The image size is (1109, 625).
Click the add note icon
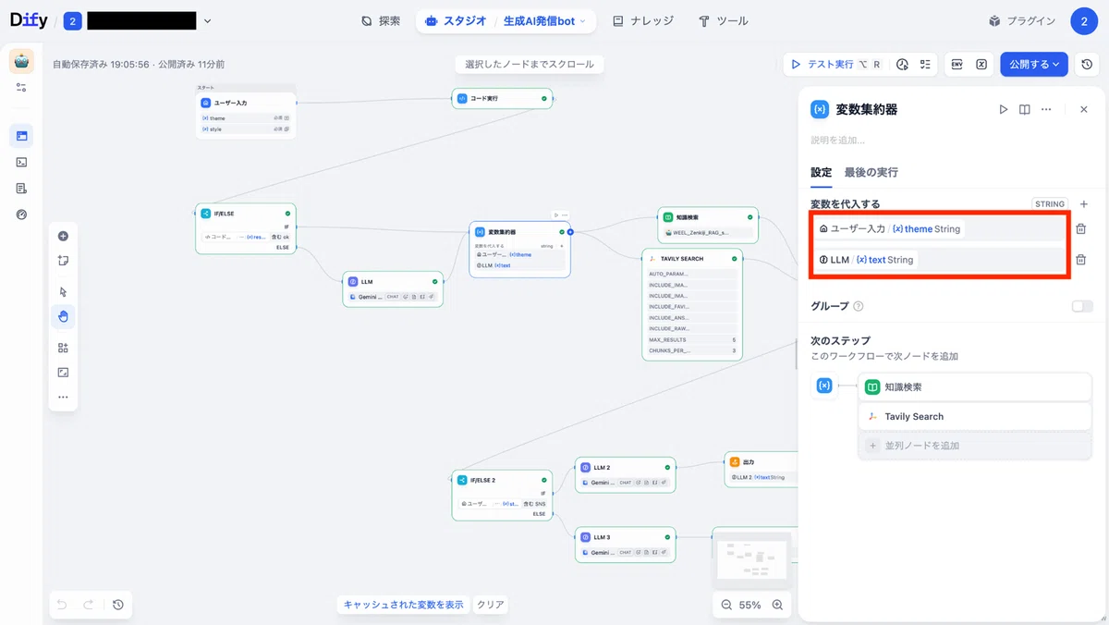point(63,261)
